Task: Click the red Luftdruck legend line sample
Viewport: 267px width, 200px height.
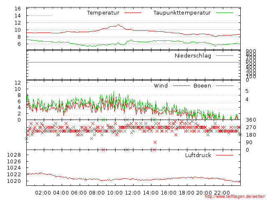Action: pyautogui.click(x=224, y=155)
